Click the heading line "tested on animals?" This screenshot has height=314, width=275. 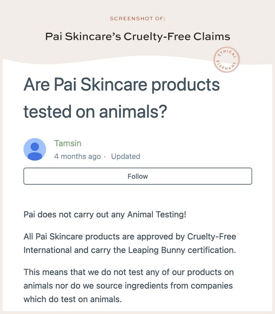tap(95, 111)
